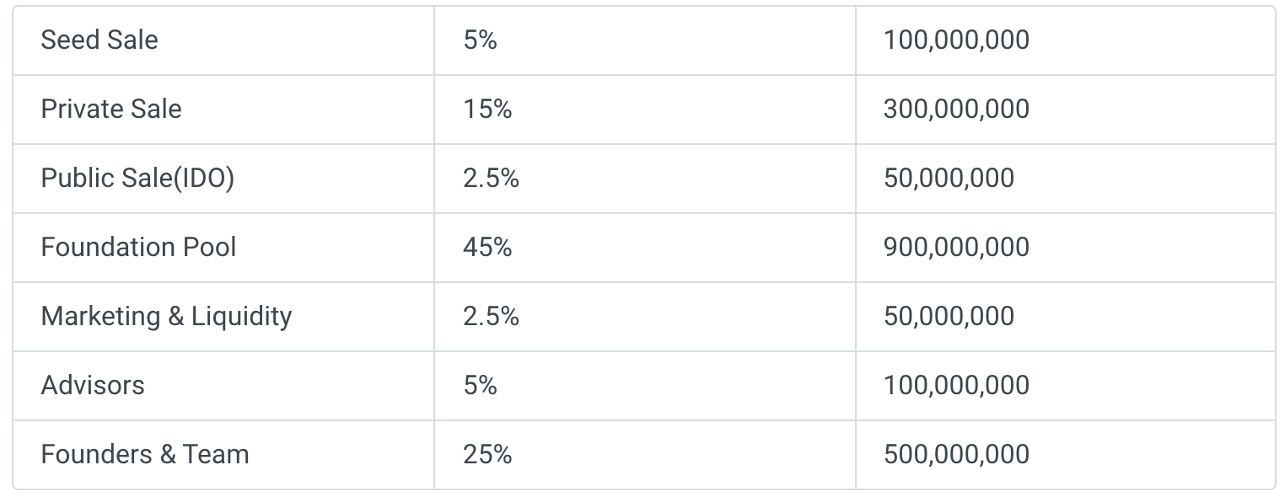
Task: Select the 45% Foundation Pool percentage
Action: coord(487,248)
